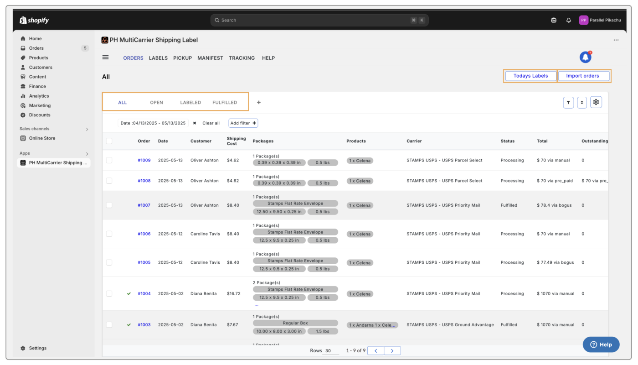Go to next page arrow
The width and height of the screenshot is (638, 365).
click(392, 350)
